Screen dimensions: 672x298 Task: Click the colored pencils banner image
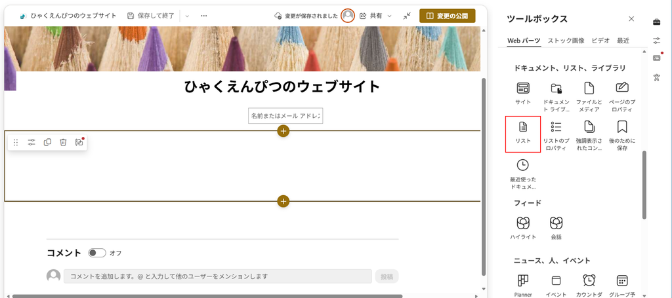[x=242, y=48]
